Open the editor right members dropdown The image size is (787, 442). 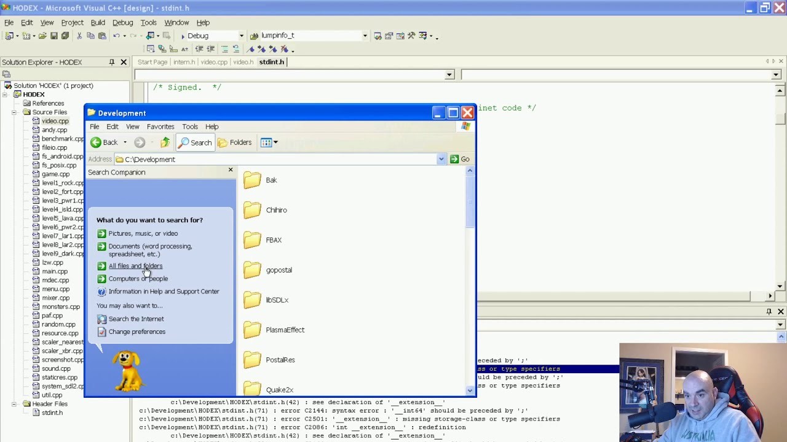pyautogui.click(x=776, y=75)
